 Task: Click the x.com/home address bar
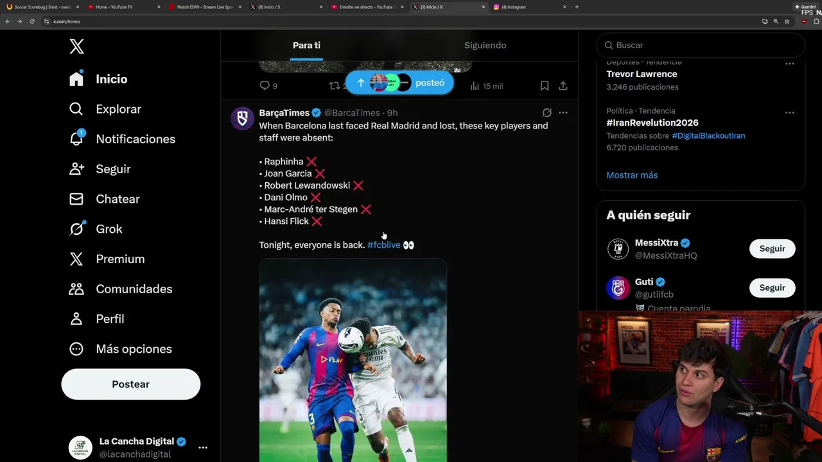[67, 21]
